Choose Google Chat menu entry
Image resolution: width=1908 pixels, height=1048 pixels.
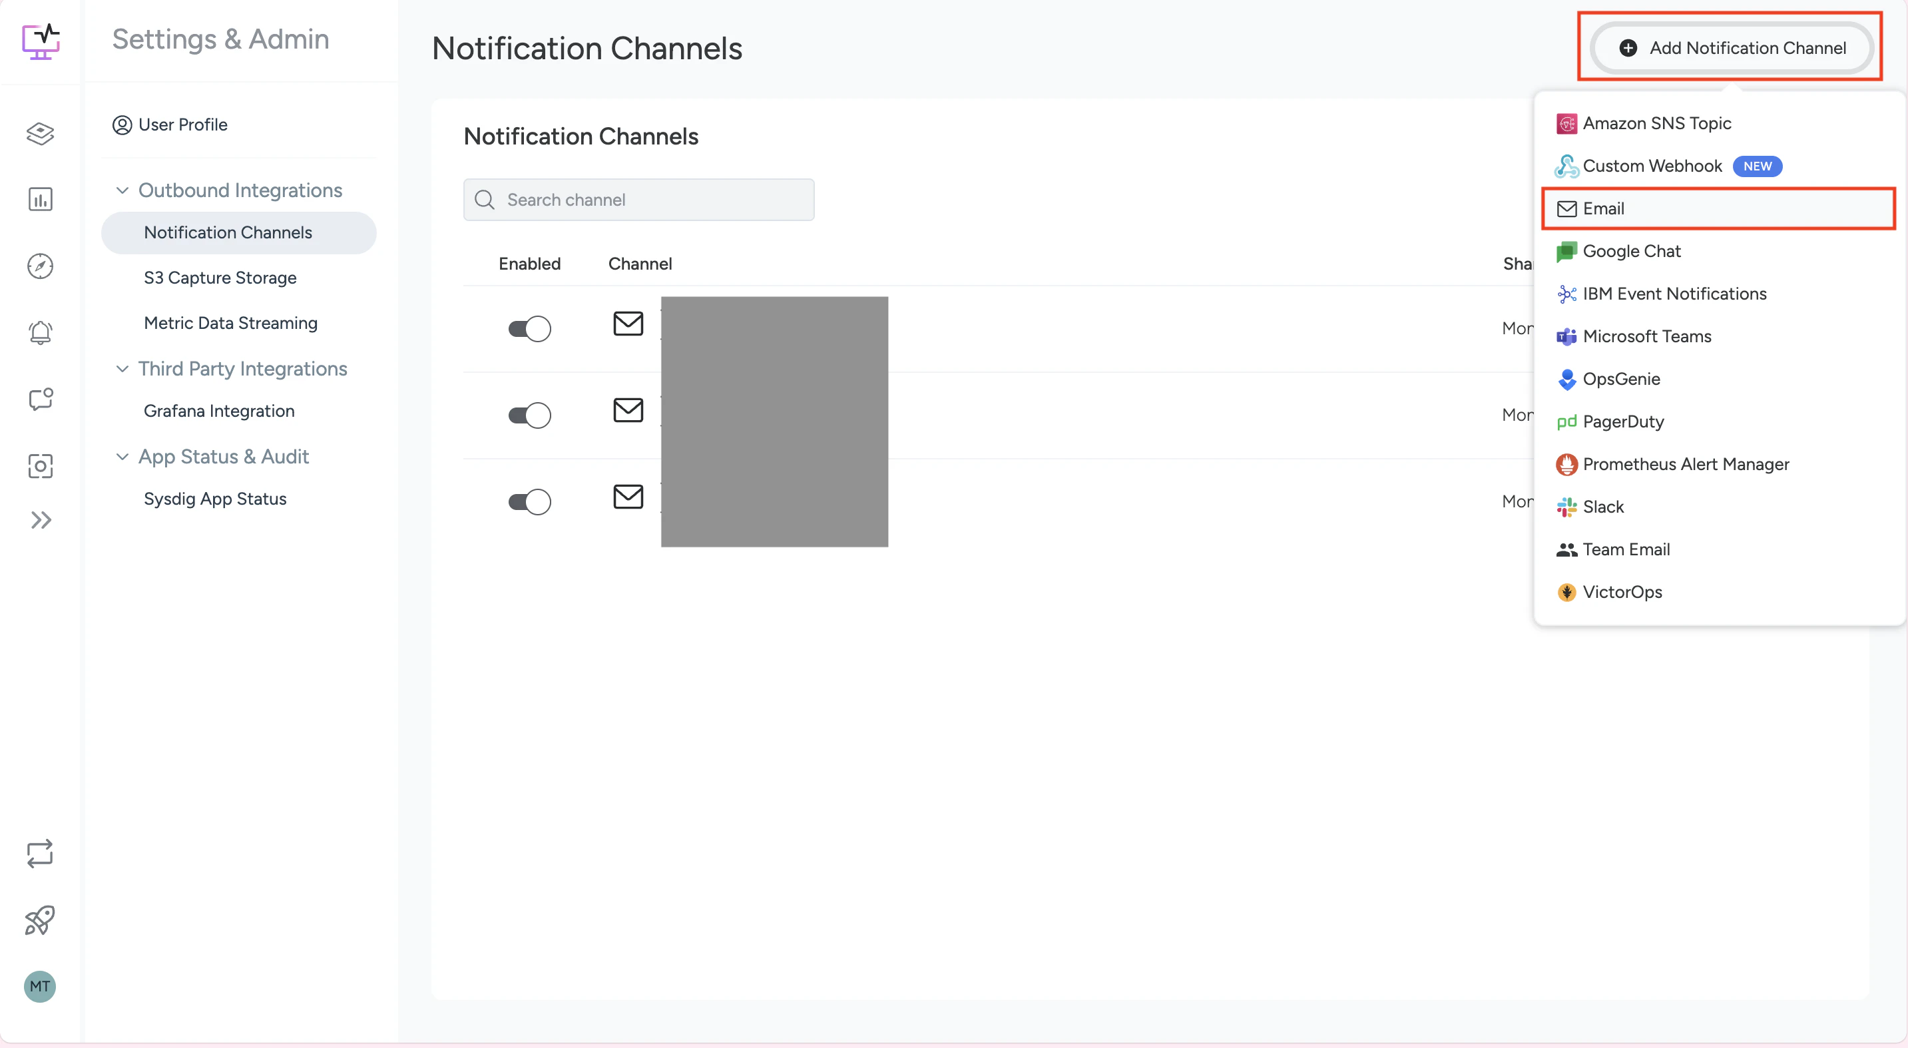tap(1718, 252)
